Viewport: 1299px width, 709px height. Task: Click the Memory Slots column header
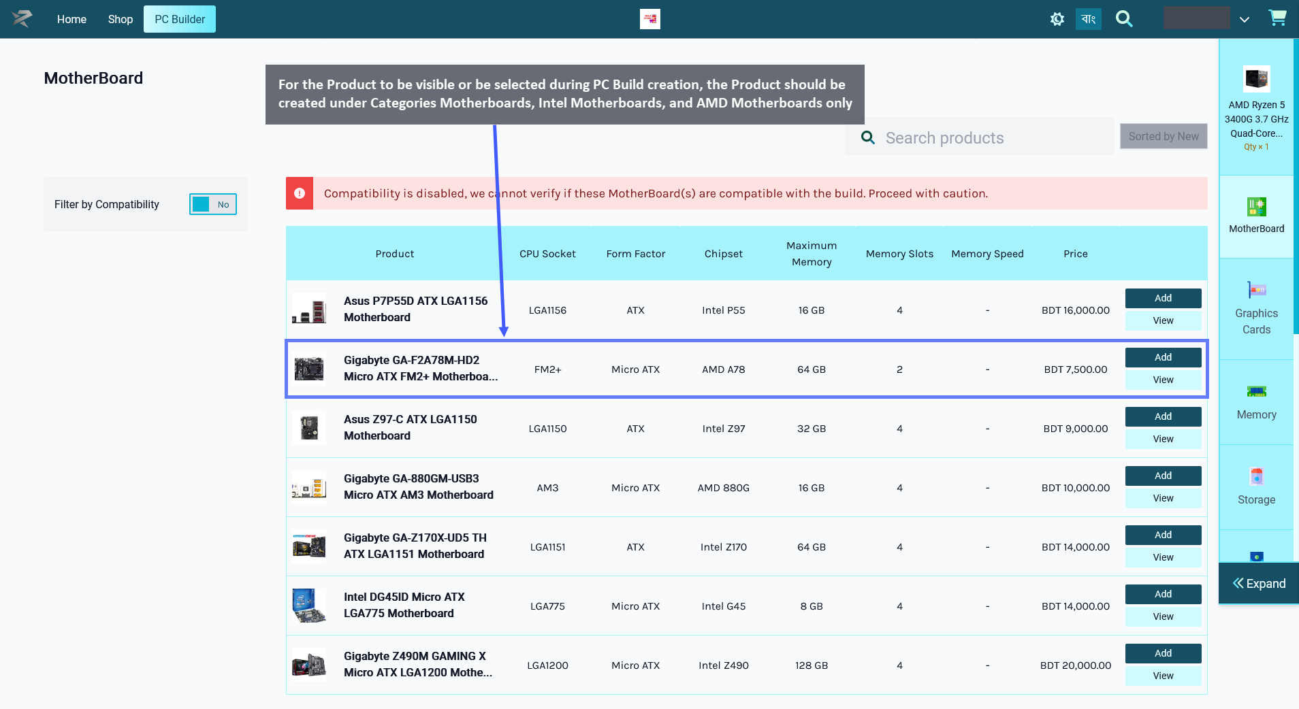pyautogui.click(x=899, y=254)
